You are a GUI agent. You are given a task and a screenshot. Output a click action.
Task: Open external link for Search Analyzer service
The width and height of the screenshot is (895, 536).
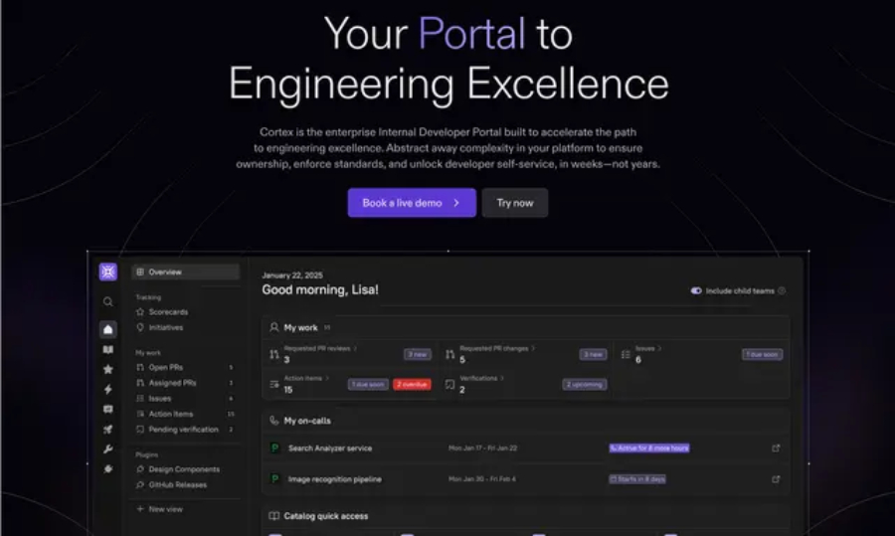[x=776, y=448]
